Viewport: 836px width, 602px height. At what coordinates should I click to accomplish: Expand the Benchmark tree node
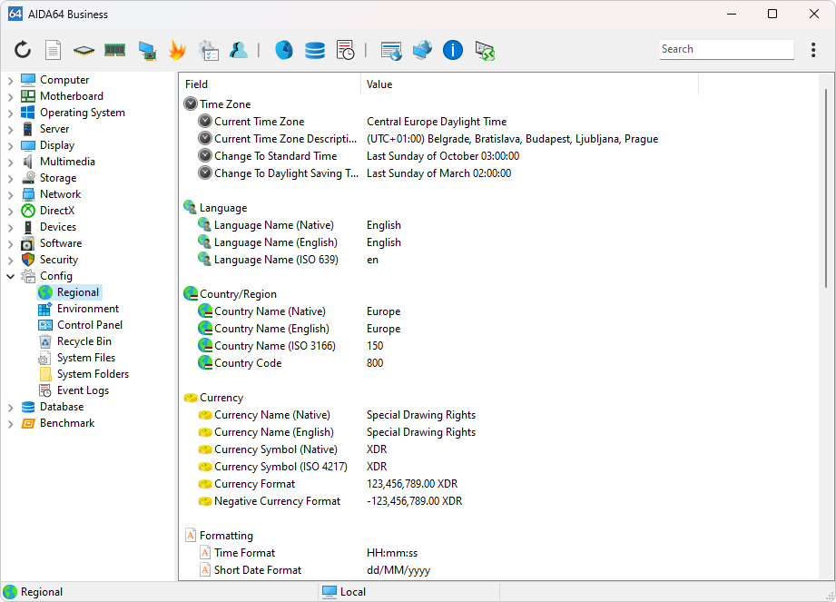tap(10, 424)
